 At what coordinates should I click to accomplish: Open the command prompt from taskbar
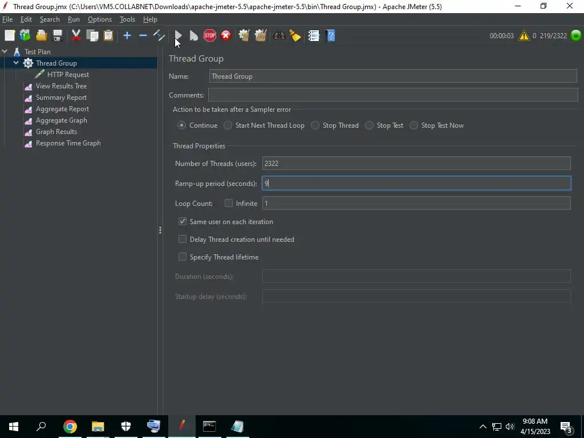coord(209,427)
